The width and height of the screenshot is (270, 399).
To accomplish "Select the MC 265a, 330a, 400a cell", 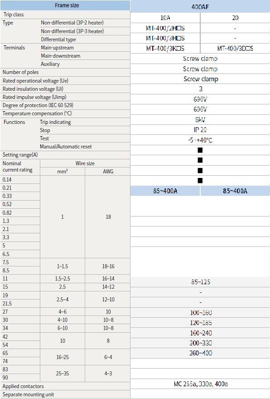I will tap(200, 384).
